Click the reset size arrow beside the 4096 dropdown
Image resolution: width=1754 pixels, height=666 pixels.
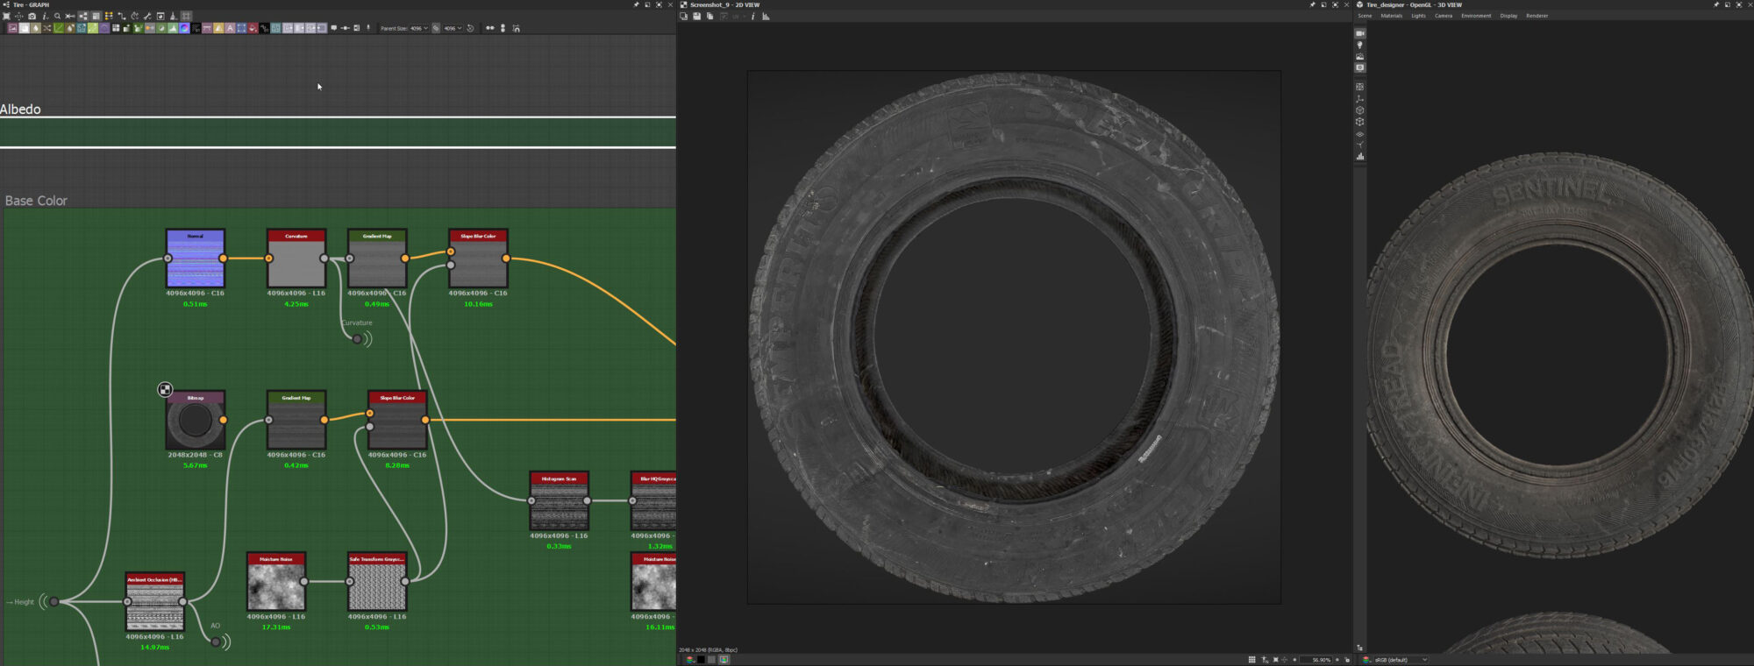(x=471, y=28)
